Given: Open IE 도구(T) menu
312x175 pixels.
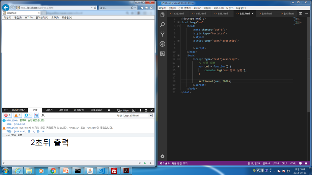Looking at the screenshot, I should tap(55, 17).
